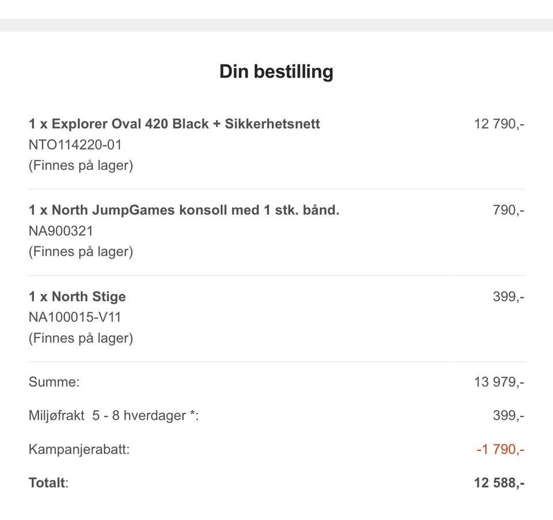Click stock status under the North Stige item
Screen dimensions: 553x520
coord(81,338)
